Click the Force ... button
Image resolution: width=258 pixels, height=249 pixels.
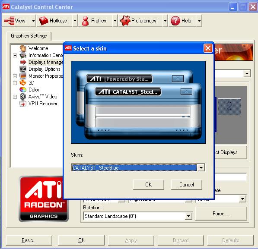pyautogui.click(x=221, y=214)
